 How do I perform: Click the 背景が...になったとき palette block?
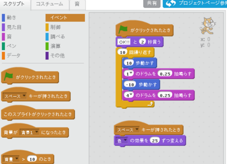35,131
